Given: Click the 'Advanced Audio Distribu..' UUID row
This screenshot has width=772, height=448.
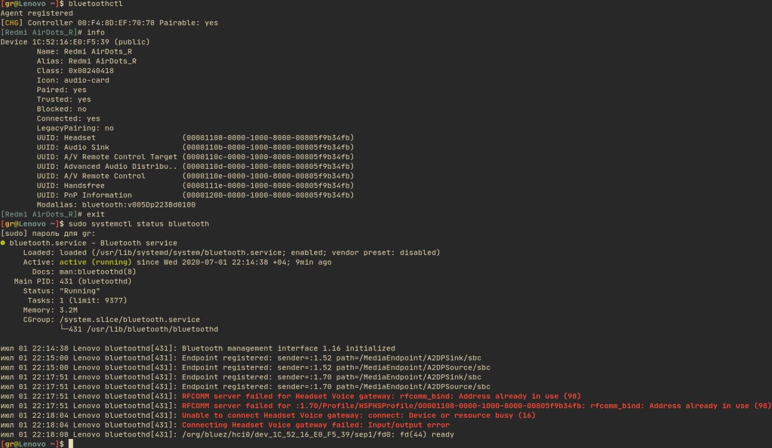Looking at the screenshot, I should tap(195, 166).
